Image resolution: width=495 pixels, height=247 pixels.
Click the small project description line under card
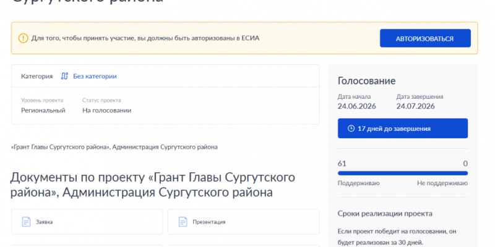[x=114, y=147]
